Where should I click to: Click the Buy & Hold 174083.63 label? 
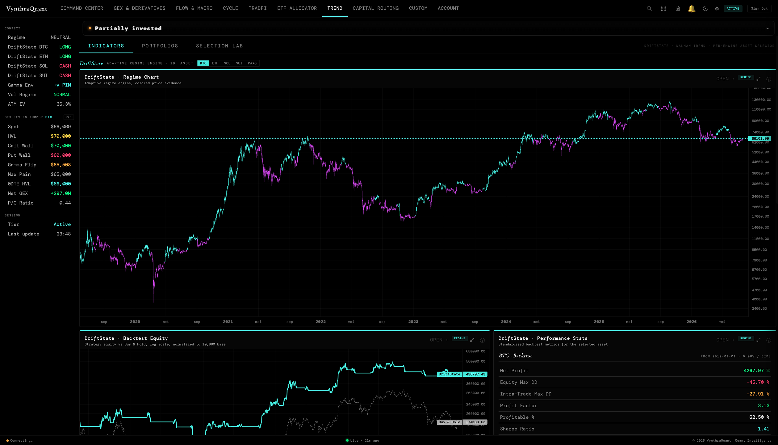462,422
